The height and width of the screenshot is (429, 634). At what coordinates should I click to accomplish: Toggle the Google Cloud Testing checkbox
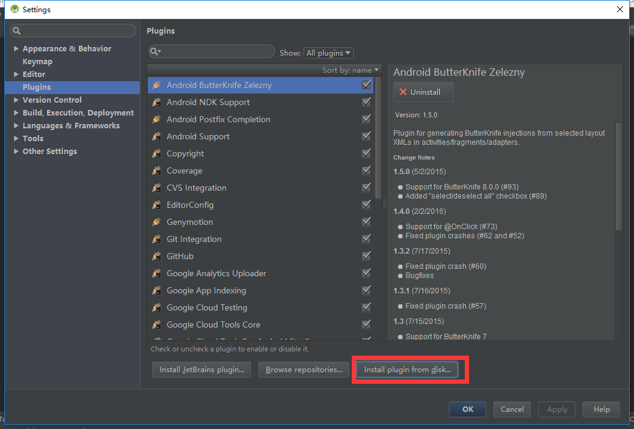pyautogui.click(x=366, y=307)
